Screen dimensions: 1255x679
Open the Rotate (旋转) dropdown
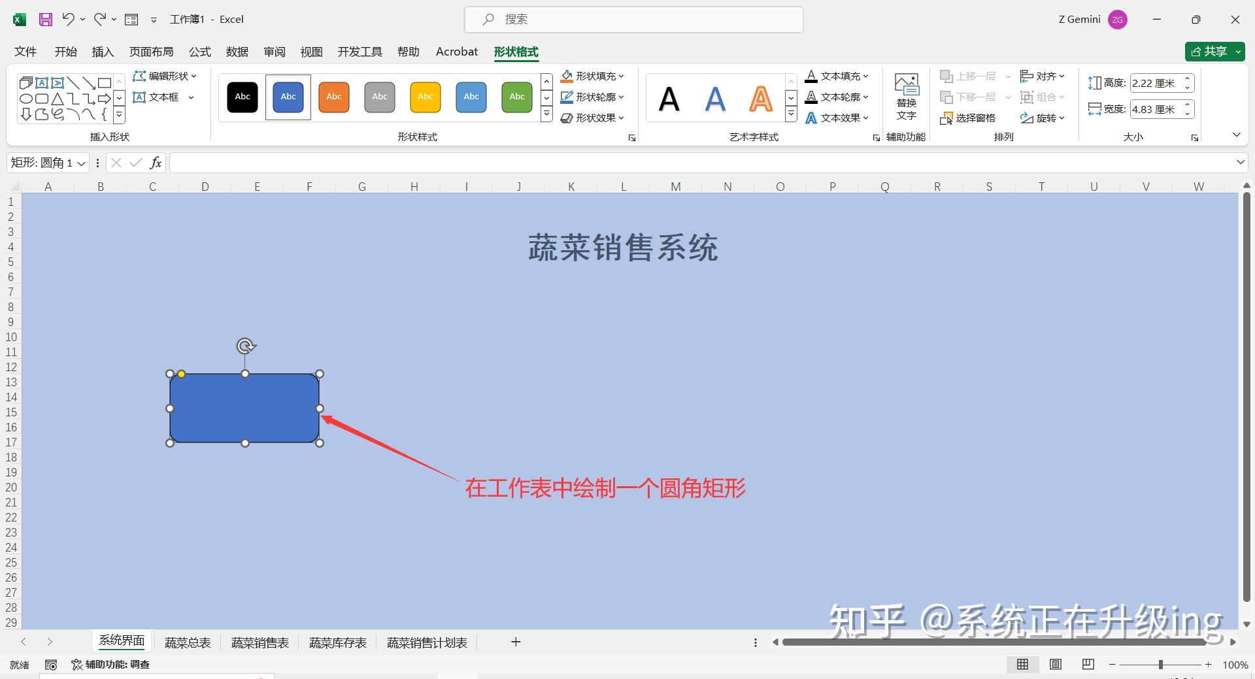coord(1043,118)
